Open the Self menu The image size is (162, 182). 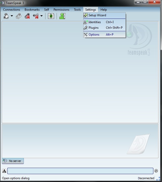point(46,10)
